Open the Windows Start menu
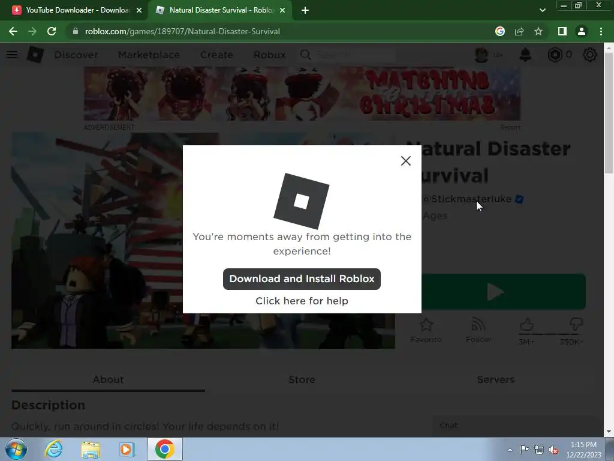 16,449
